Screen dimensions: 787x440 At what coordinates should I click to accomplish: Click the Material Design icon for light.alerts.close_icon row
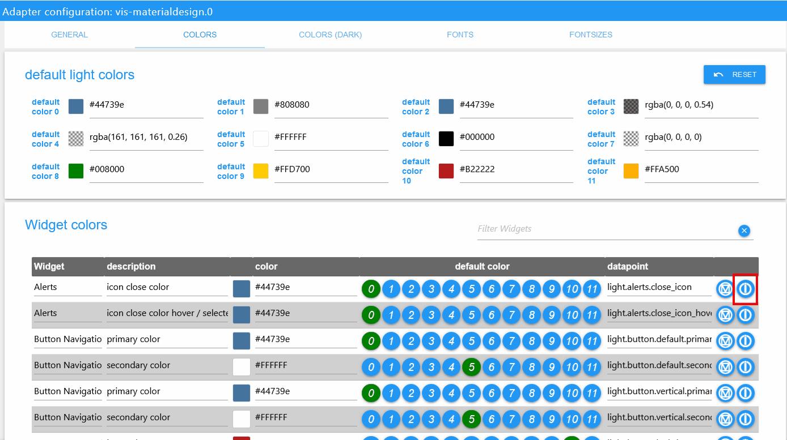coord(725,289)
